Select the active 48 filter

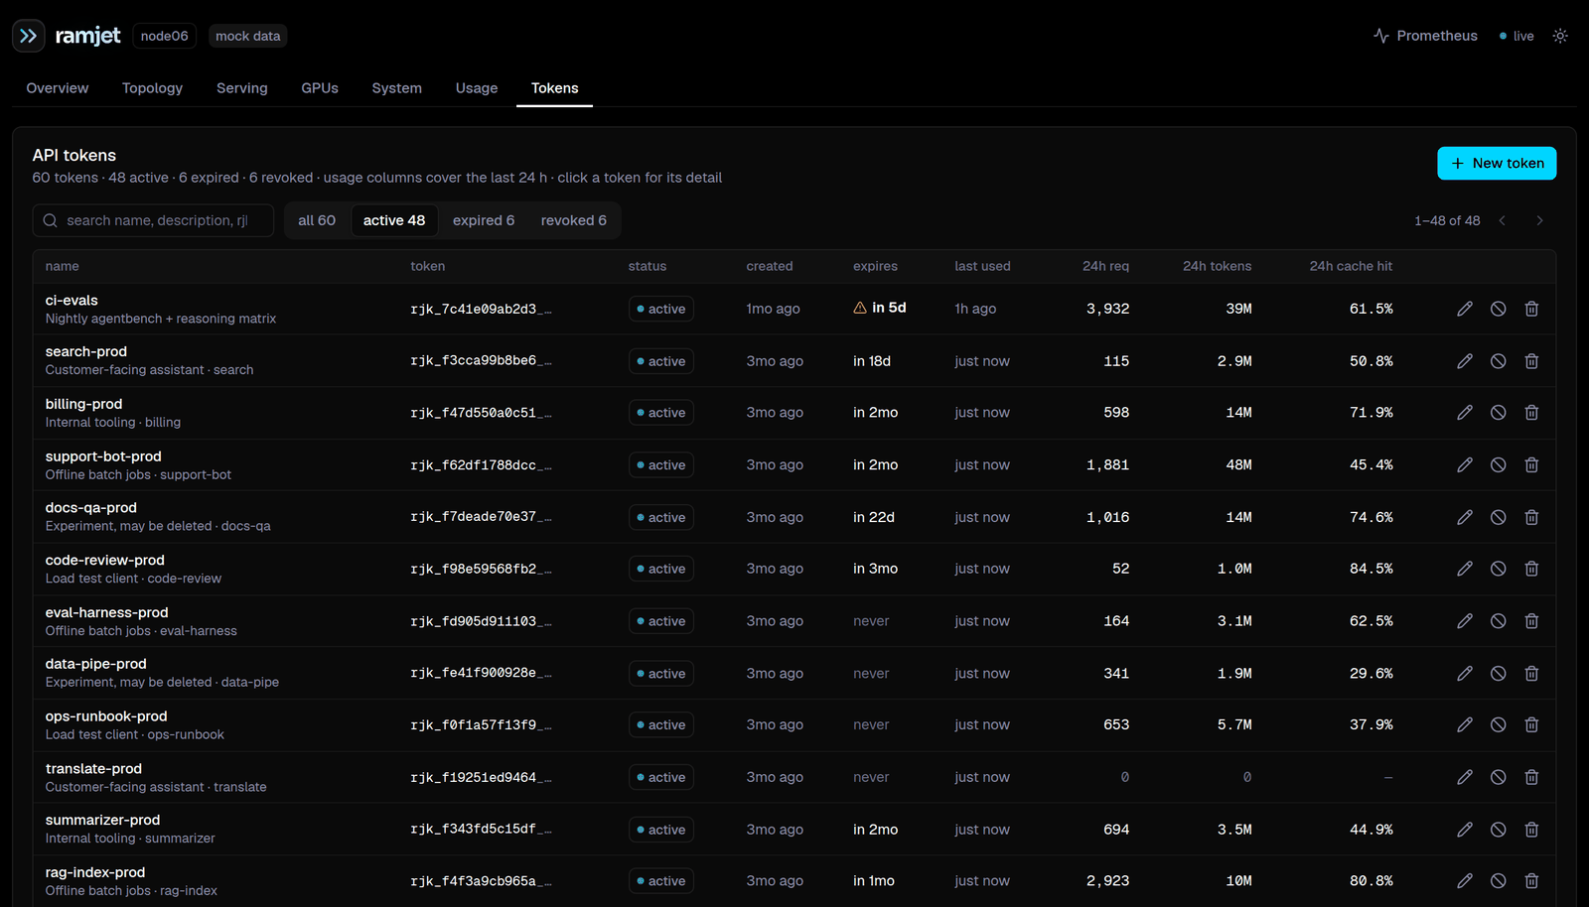click(394, 220)
